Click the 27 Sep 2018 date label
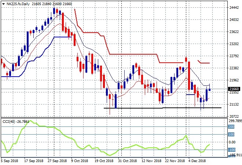This screenshot has height=165, width=242. (57, 161)
